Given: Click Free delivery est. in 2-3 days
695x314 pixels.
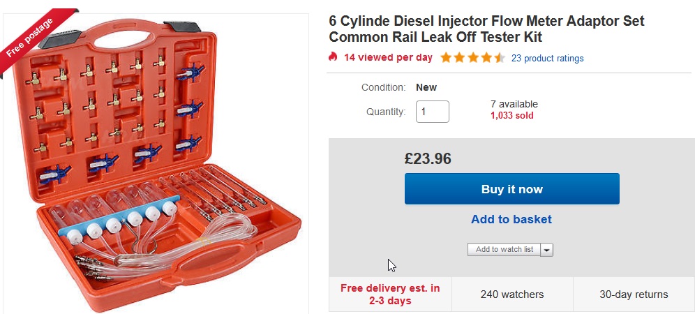Looking at the screenshot, I should point(390,294).
